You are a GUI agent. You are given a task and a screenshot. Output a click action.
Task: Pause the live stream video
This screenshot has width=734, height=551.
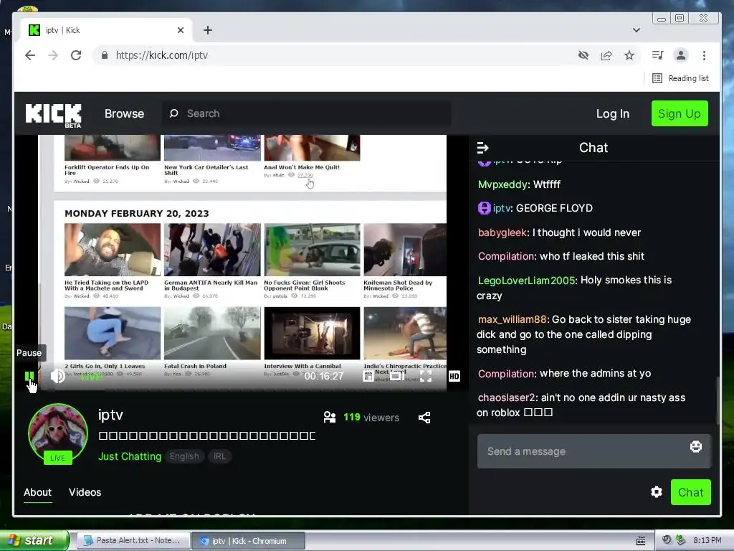pos(29,376)
